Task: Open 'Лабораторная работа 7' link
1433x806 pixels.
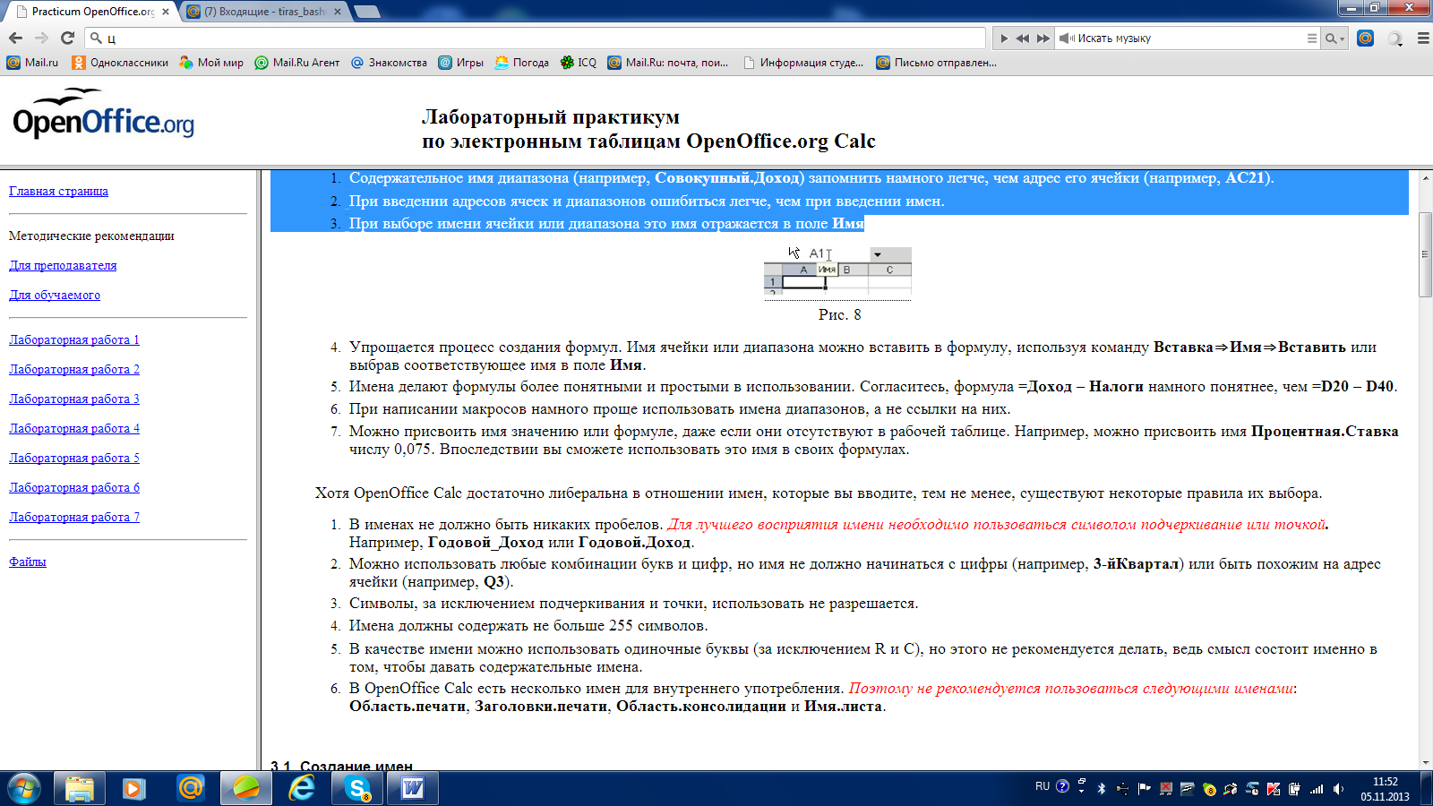Action: [74, 517]
